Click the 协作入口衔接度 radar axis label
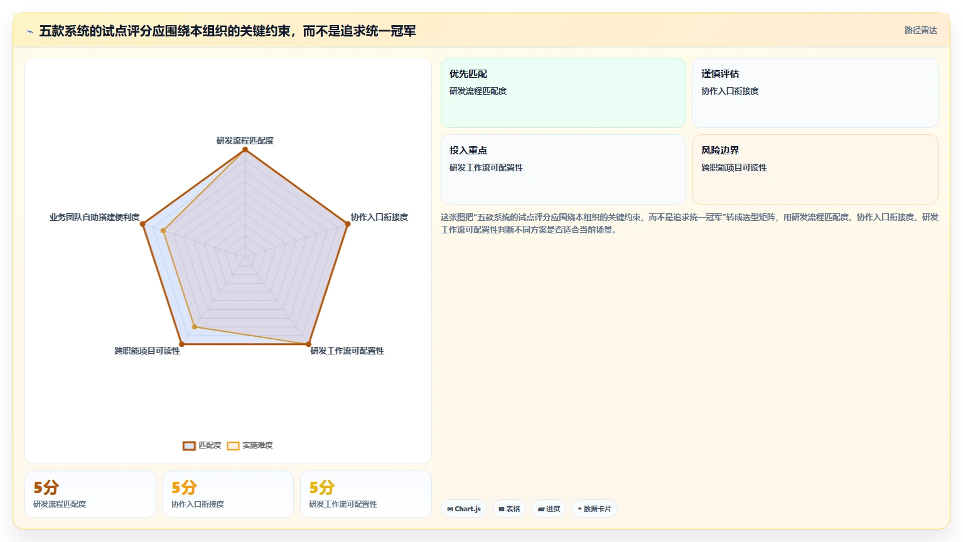This screenshot has height=542, width=963. (379, 217)
